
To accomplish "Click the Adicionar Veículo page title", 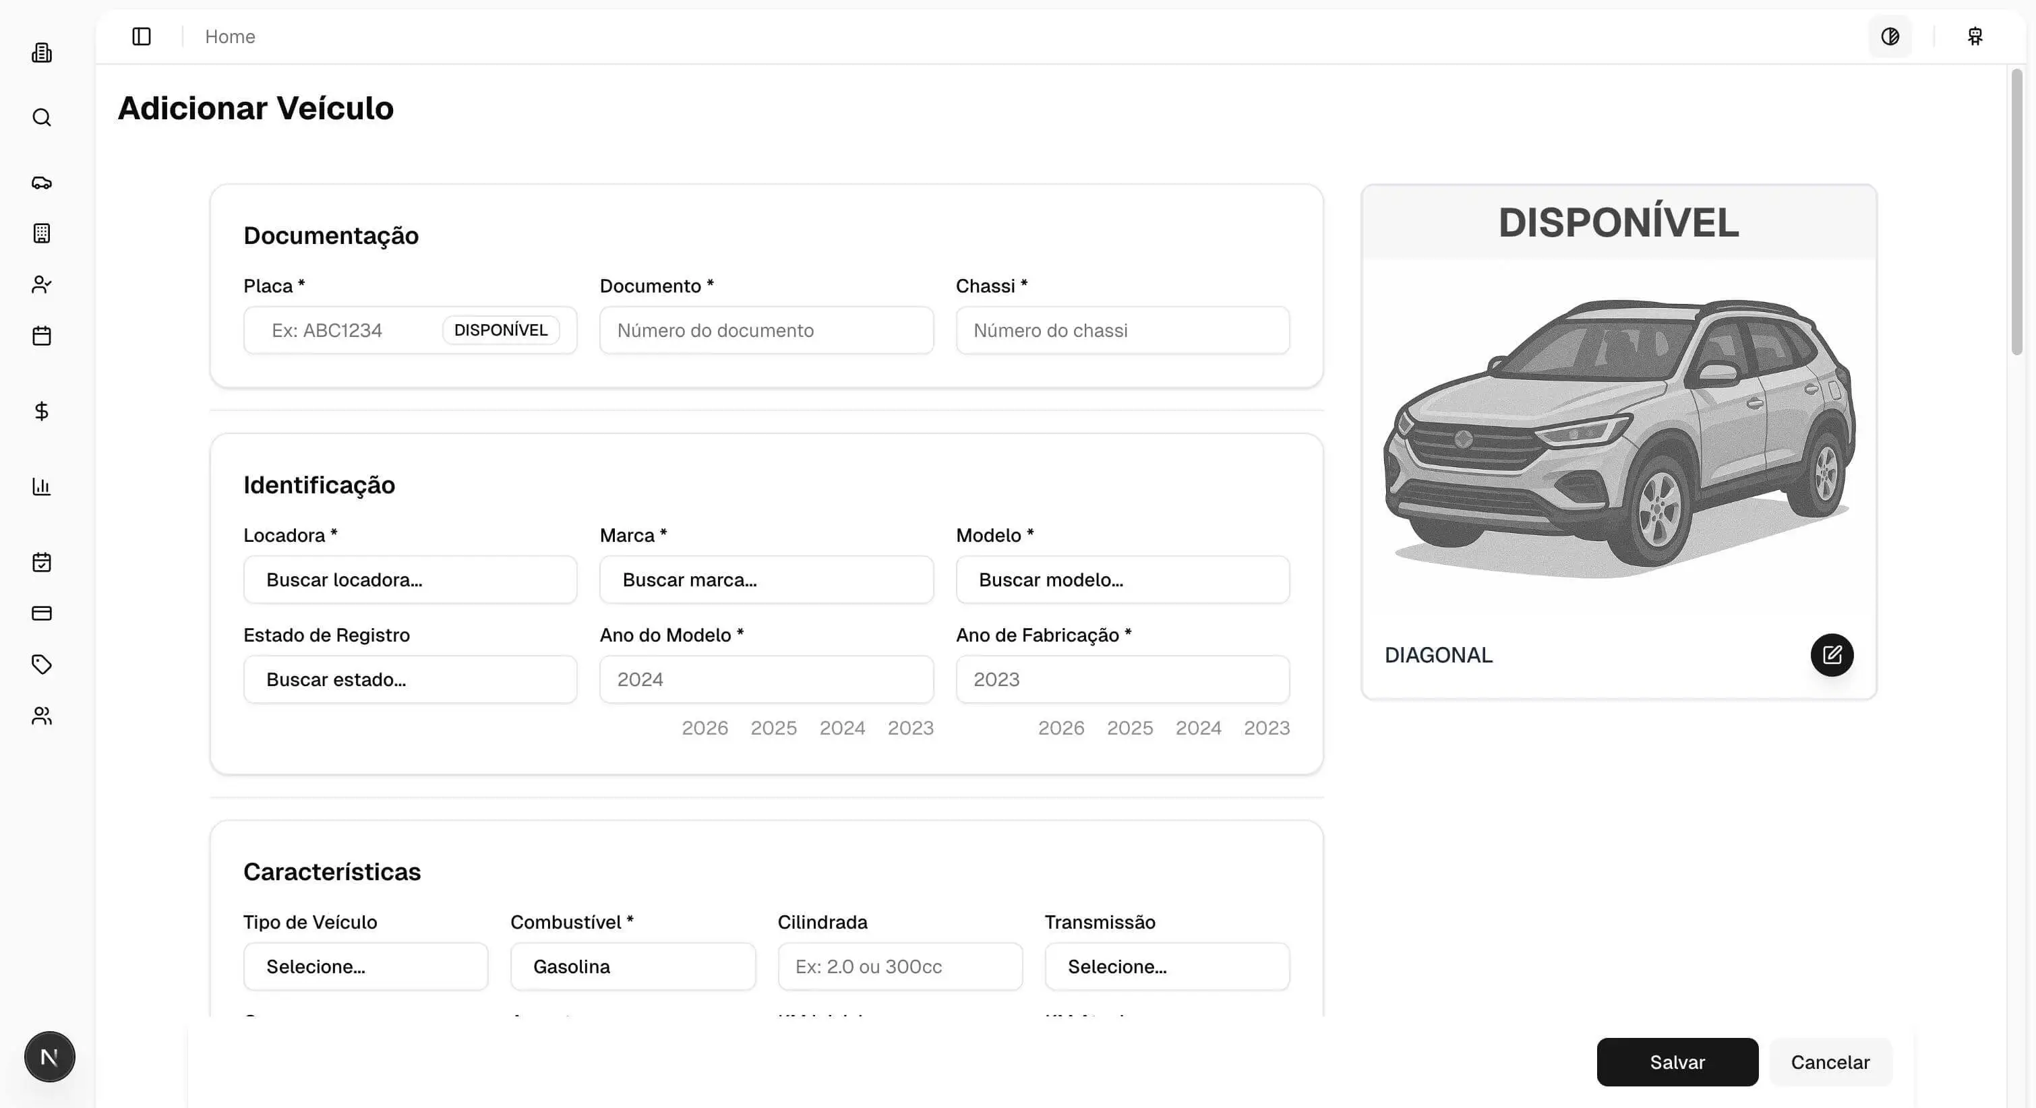I will [256, 109].
